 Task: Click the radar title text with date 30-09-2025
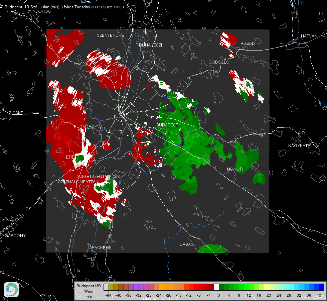click(x=64, y=7)
